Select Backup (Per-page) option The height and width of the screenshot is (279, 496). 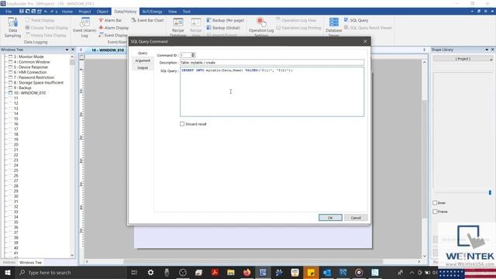tap(226, 20)
